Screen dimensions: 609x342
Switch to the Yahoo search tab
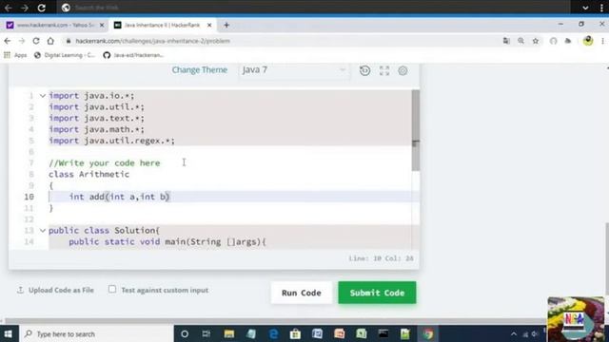(55, 26)
